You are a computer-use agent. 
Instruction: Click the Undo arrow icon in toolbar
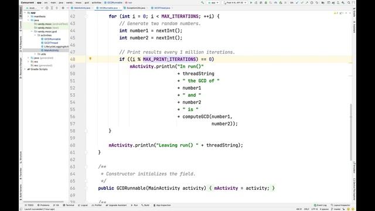(x=316, y=2)
